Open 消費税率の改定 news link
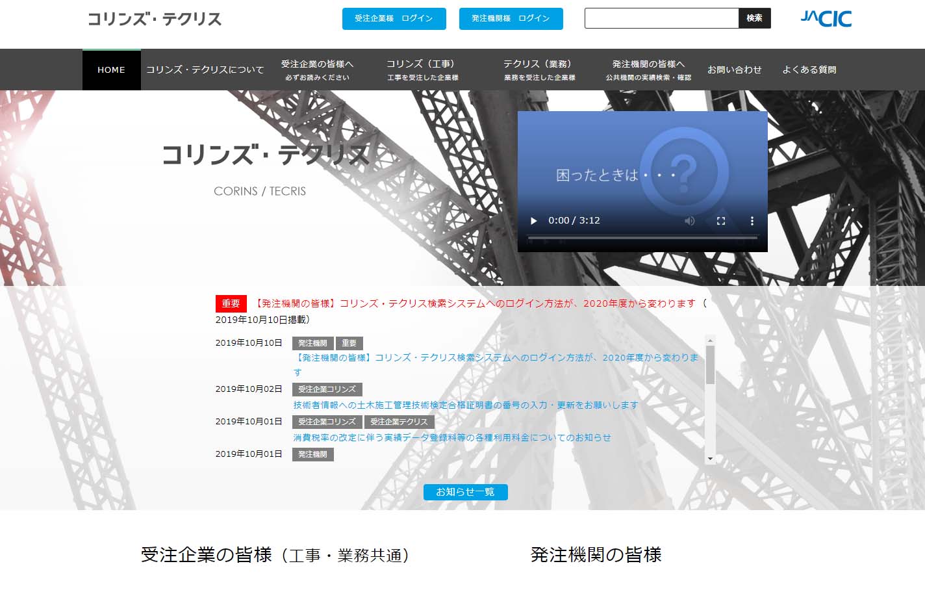The image size is (925, 592). click(452, 437)
